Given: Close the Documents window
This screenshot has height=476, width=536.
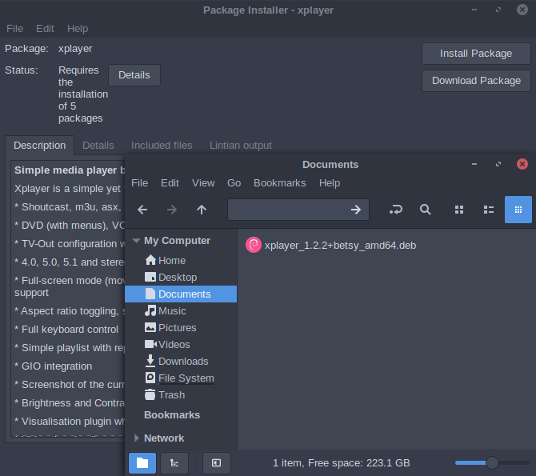Looking at the screenshot, I should coord(522,164).
